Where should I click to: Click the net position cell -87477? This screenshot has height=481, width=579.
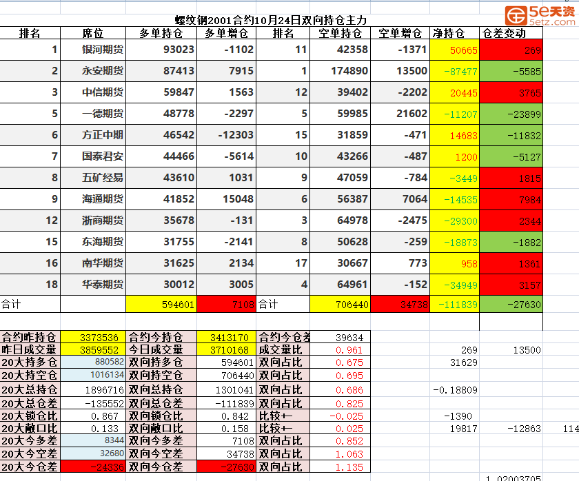(454, 71)
